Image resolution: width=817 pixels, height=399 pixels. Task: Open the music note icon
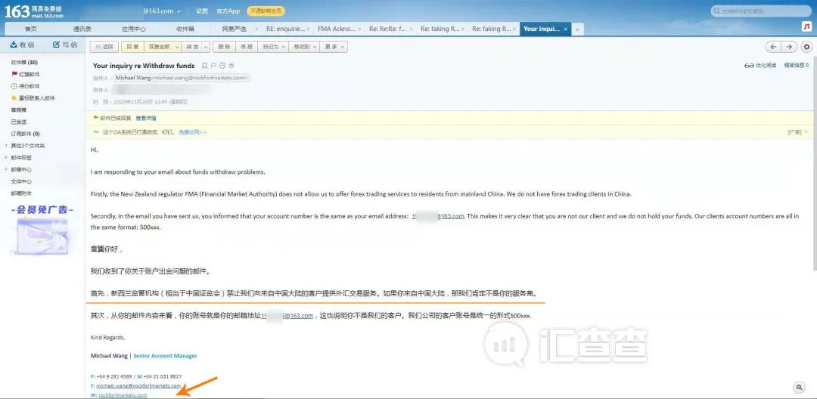806,26
